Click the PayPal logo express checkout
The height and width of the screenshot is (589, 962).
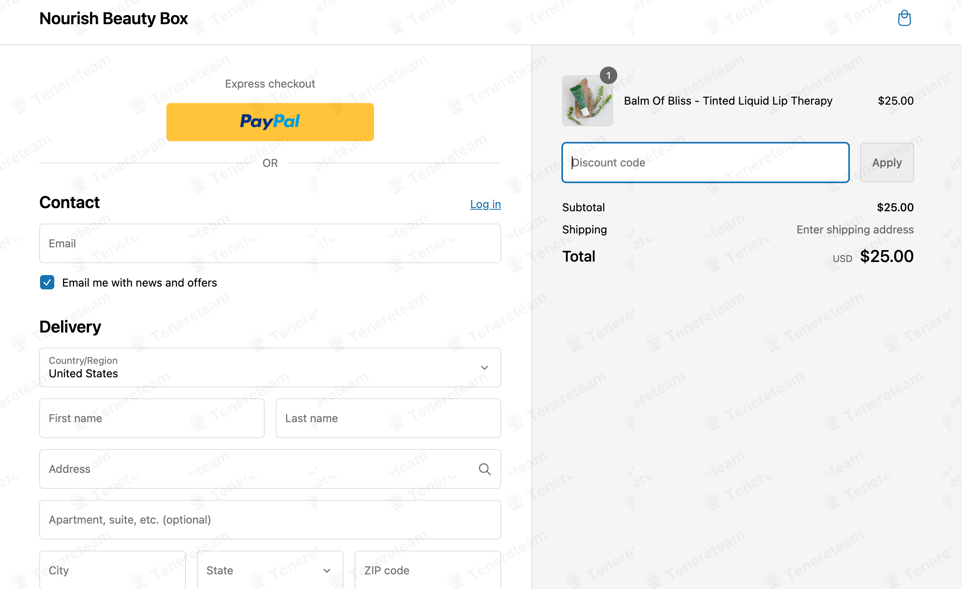coord(270,122)
